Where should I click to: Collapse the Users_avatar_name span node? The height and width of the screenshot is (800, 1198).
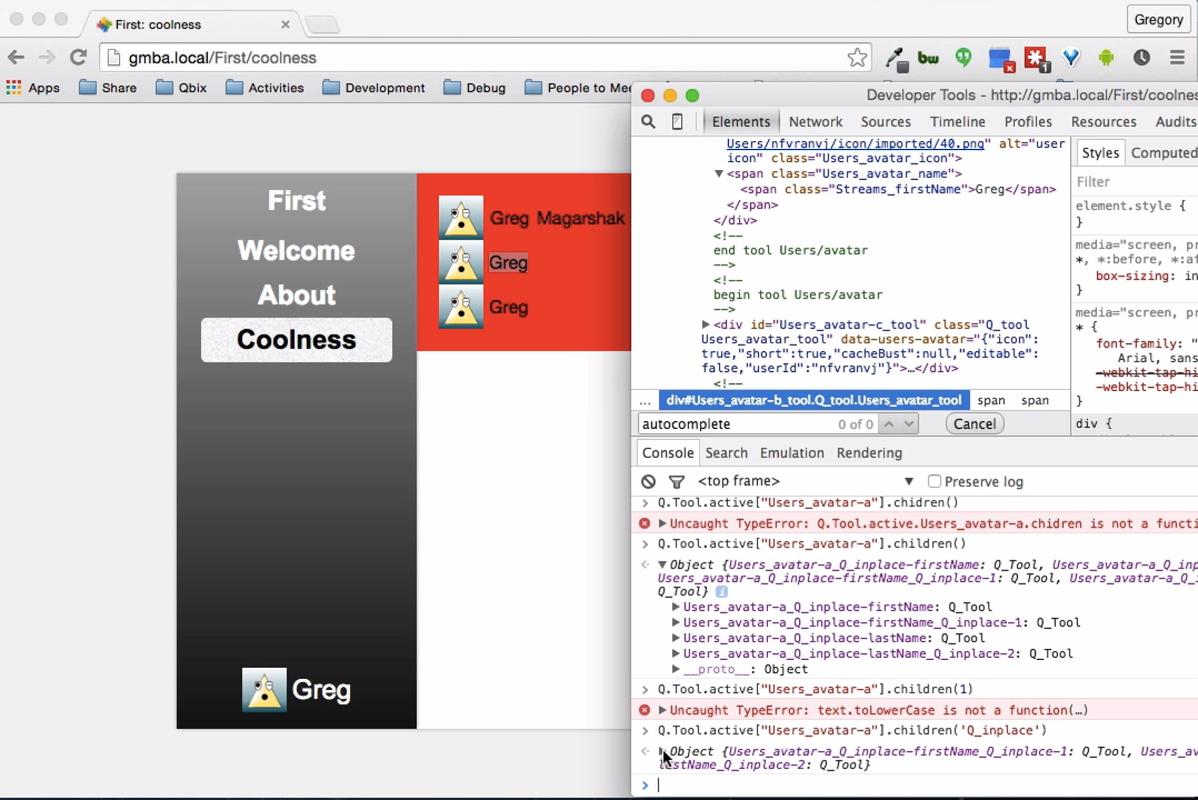click(719, 174)
